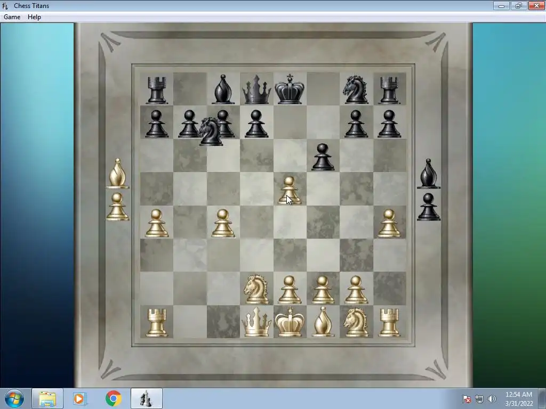Select the white pawn on a4

point(156,223)
